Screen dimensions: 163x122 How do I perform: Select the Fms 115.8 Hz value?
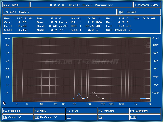pyautogui.click(x=24, y=19)
